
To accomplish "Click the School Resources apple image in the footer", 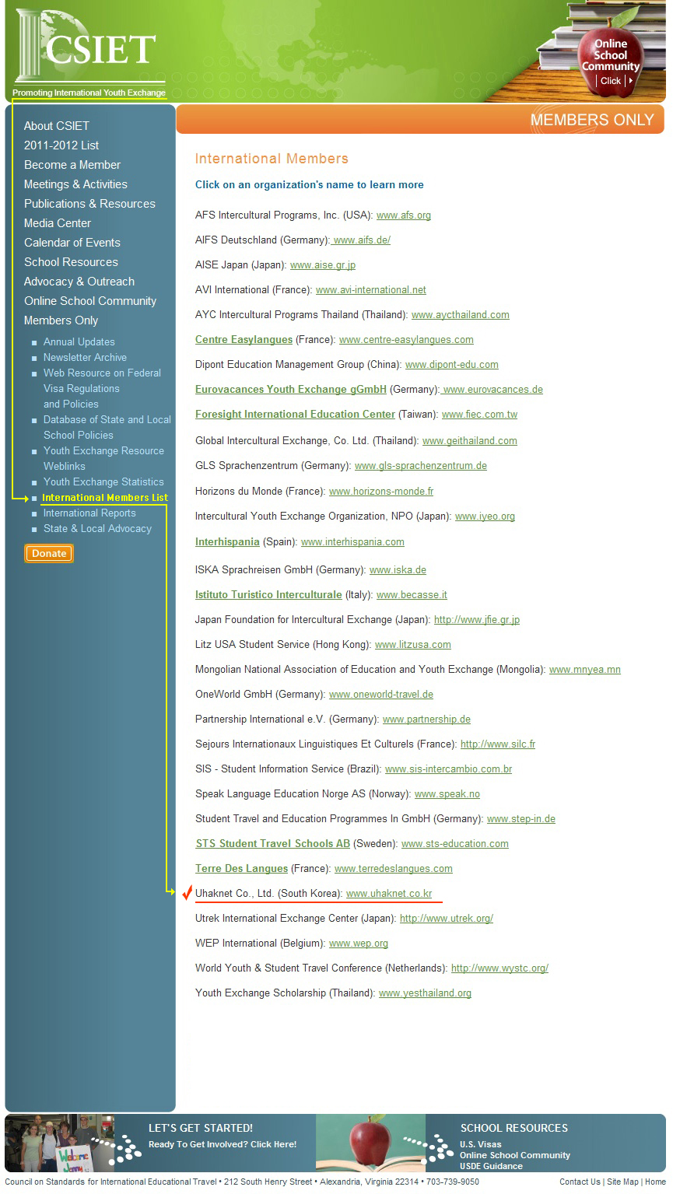I will (370, 1143).
